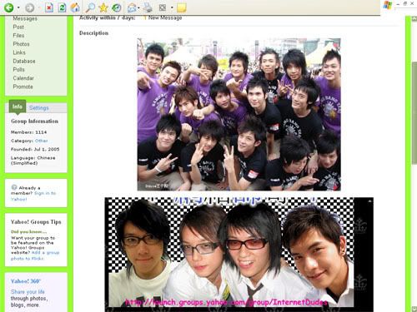
Task: Click the Stop page loading icon
Action: point(49,7)
